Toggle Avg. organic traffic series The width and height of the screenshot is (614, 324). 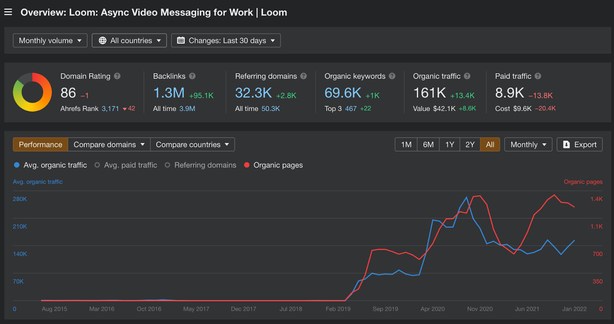tap(50, 165)
